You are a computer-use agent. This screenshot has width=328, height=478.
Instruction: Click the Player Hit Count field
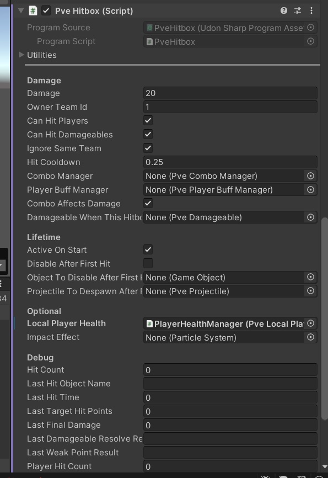point(230,466)
